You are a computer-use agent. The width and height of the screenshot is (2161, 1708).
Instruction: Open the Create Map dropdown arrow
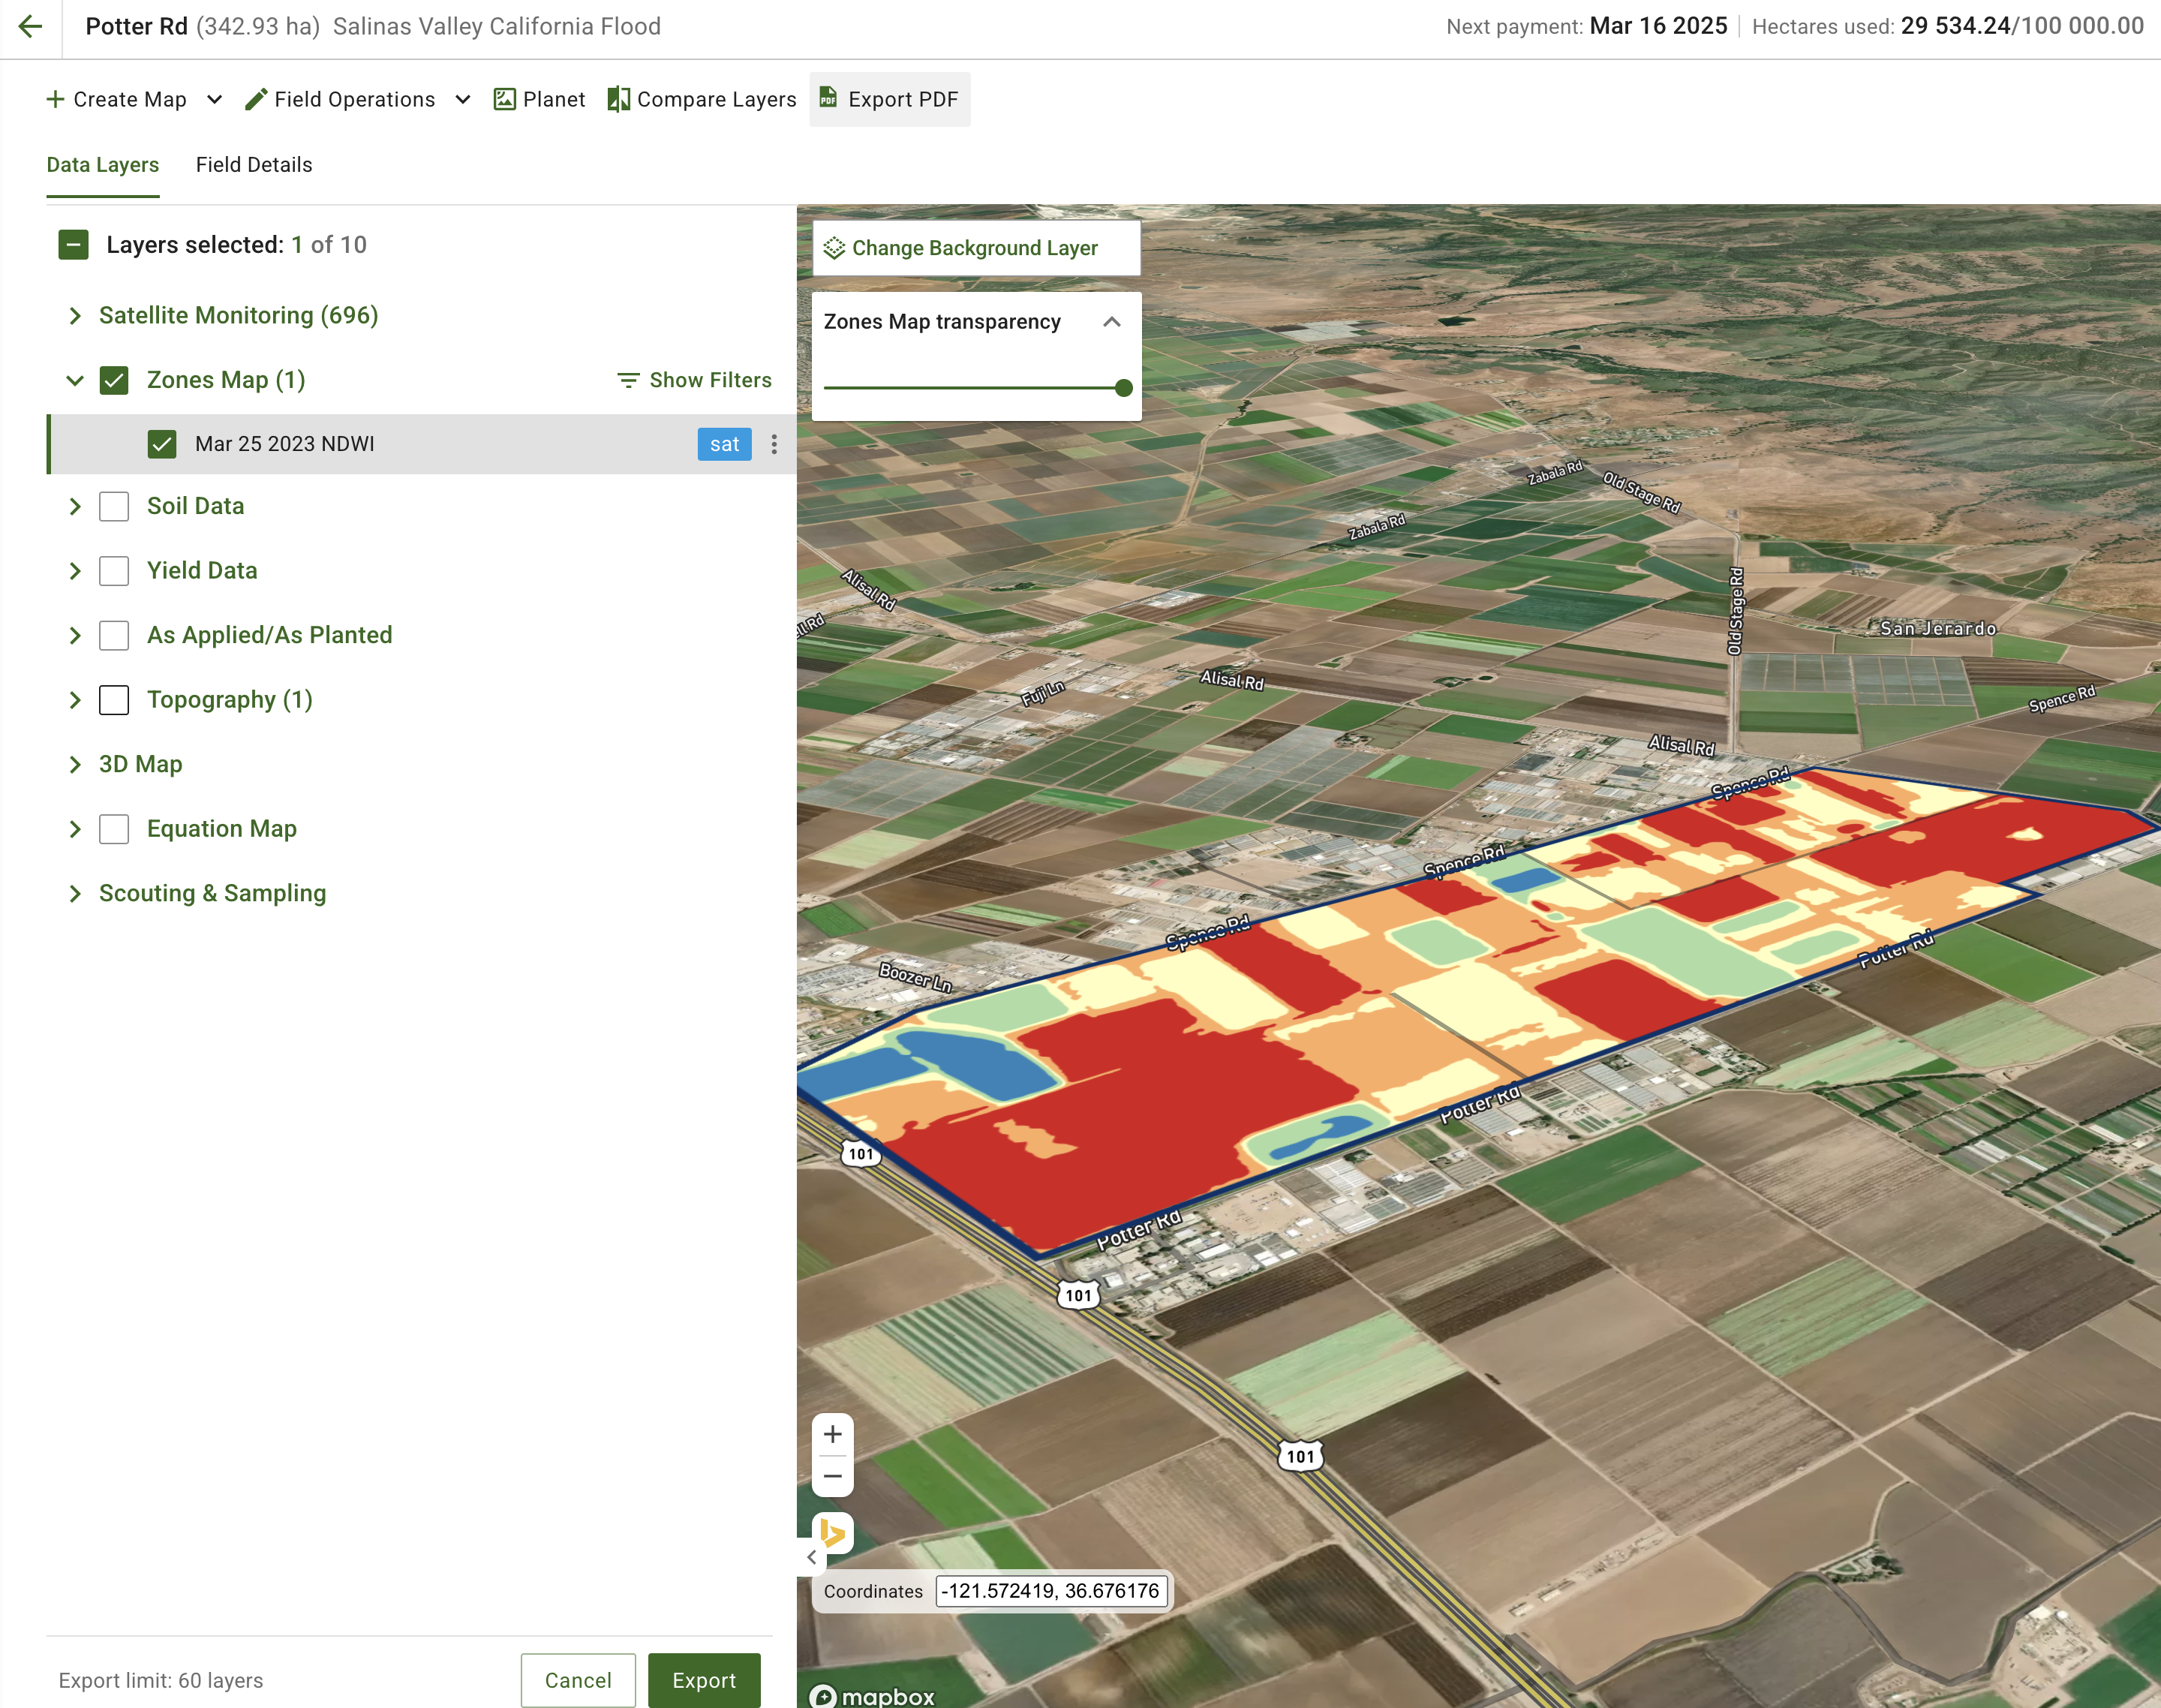[214, 100]
